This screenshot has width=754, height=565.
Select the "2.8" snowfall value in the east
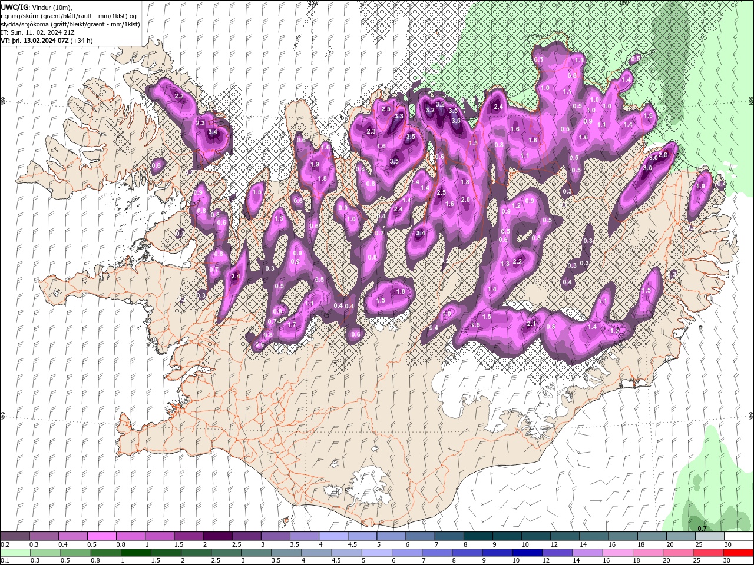coord(663,155)
